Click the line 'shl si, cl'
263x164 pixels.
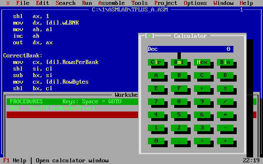32,69
